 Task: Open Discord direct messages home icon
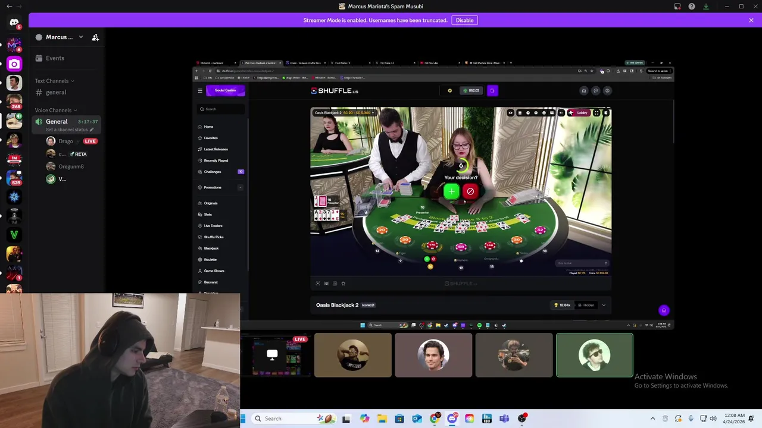(14, 23)
